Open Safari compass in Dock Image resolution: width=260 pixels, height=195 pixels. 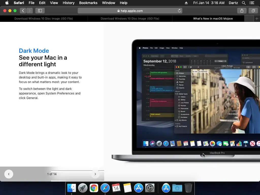coord(105,188)
